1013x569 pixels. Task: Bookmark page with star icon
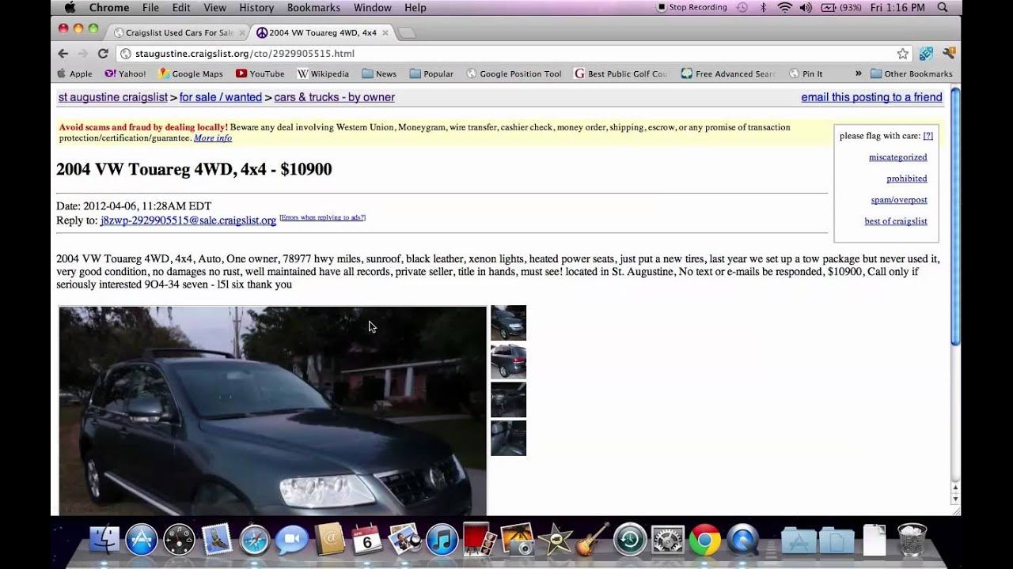point(902,54)
